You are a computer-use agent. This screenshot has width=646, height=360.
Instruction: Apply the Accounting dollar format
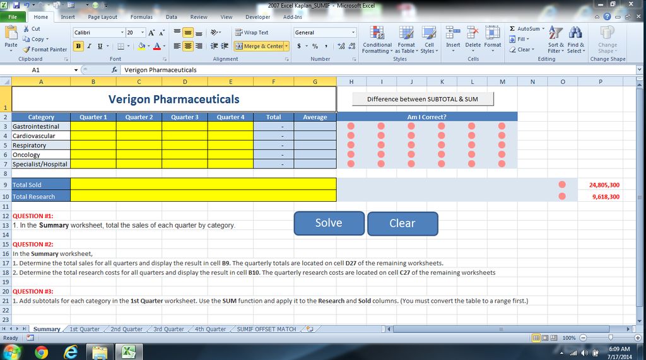299,46
